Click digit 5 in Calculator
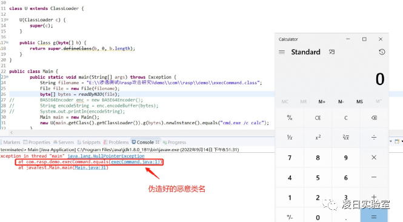The image size is (403, 222). pos(318,178)
